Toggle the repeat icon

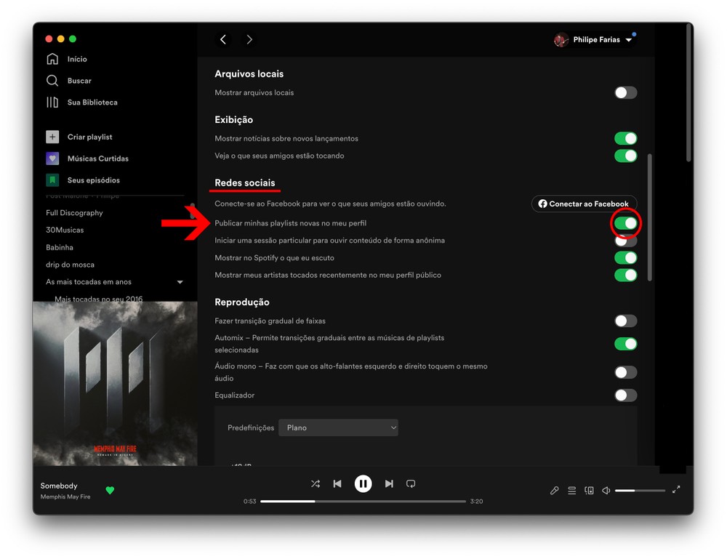411,483
